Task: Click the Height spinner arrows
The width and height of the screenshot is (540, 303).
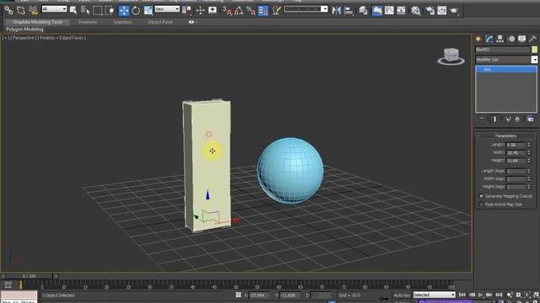Action: tap(529, 161)
